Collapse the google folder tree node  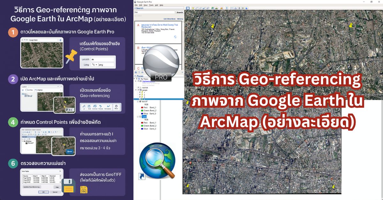point(136,90)
